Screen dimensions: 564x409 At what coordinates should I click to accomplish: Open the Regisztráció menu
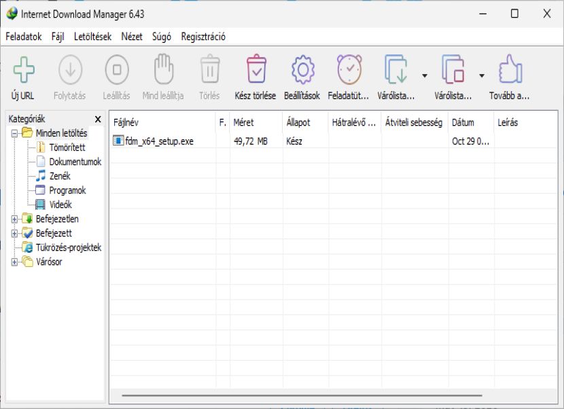[203, 37]
